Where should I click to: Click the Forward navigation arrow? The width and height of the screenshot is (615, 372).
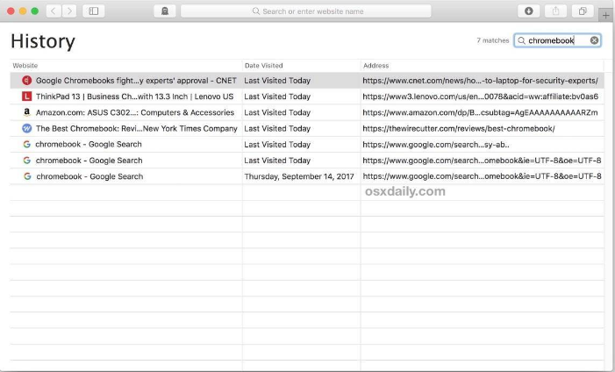click(68, 11)
